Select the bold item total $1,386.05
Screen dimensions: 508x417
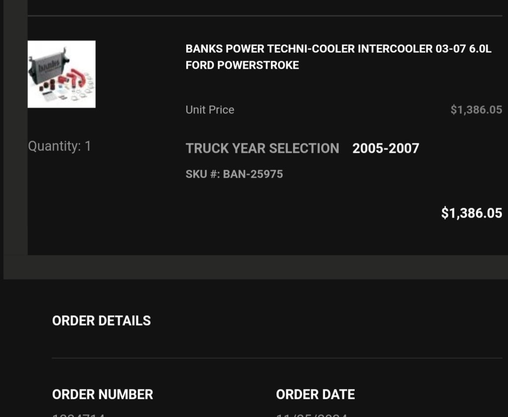coord(472,213)
